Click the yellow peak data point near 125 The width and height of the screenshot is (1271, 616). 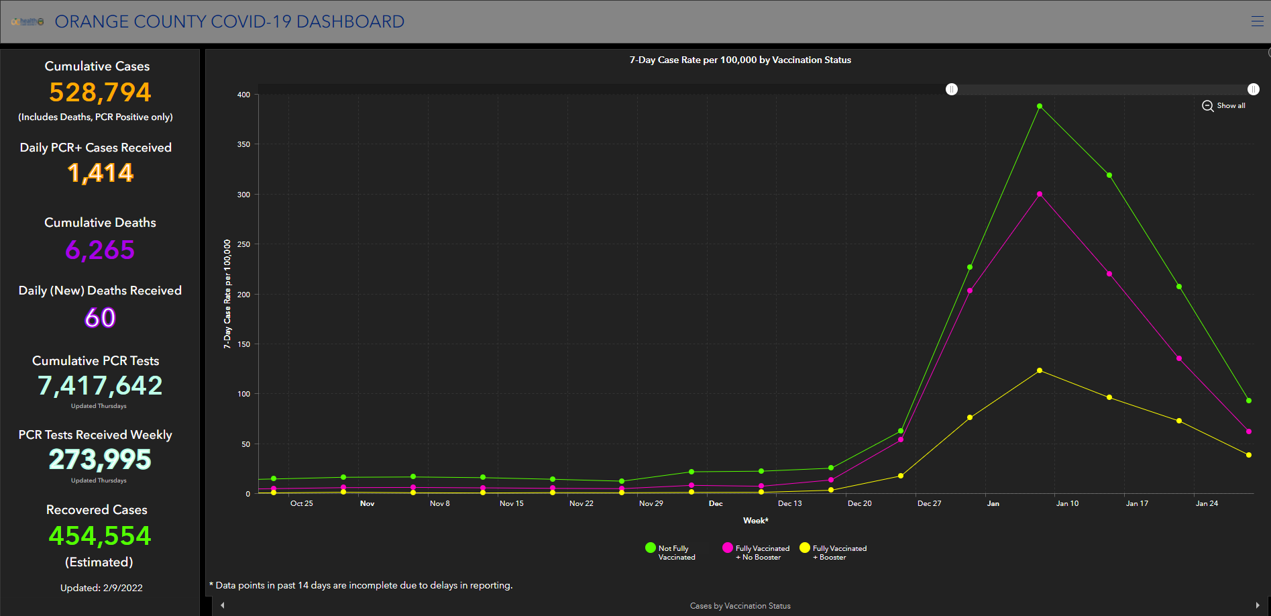pos(1040,370)
